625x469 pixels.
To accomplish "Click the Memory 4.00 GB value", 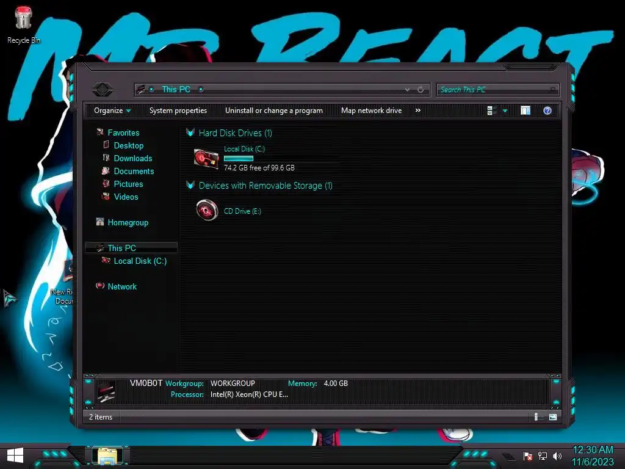I will click(336, 384).
